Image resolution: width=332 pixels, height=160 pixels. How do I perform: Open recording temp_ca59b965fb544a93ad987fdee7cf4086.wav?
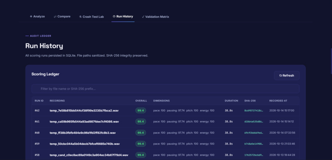[84, 121]
